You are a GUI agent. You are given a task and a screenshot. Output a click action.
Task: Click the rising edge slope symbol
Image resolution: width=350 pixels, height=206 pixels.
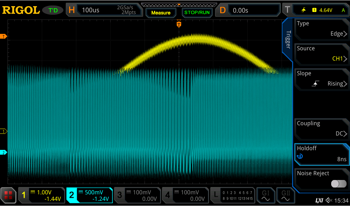(x=315, y=83)
